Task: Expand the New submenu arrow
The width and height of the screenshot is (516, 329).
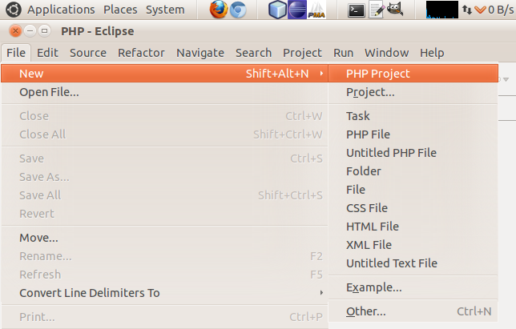Action: [x=321, y=74]
